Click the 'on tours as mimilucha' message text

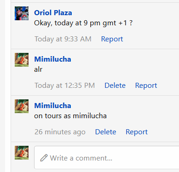tap(70, 116)
